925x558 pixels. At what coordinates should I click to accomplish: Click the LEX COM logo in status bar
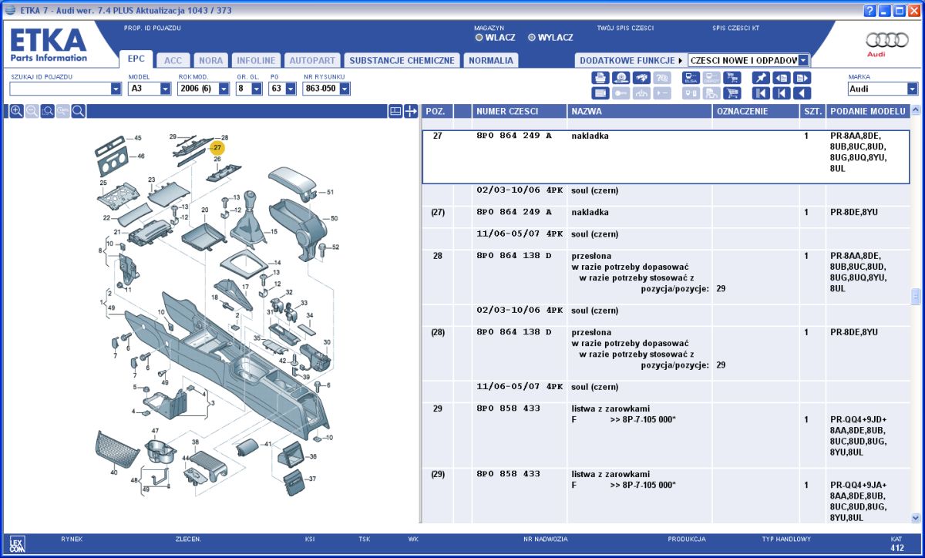18,544
